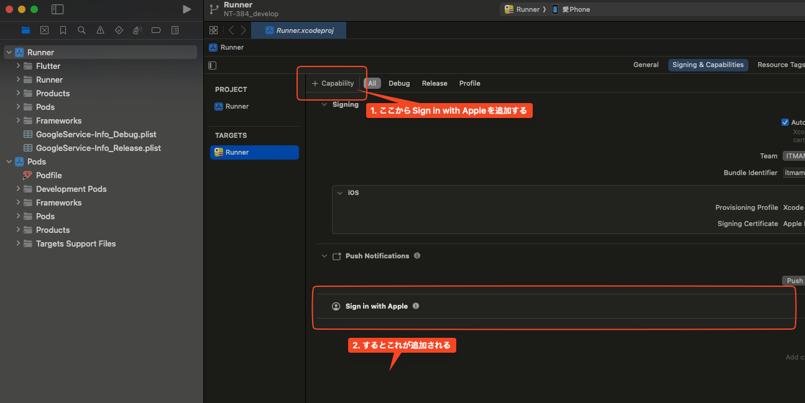Open the Report navigator icon
Screen dimensions: 805x403
[175, 30]
